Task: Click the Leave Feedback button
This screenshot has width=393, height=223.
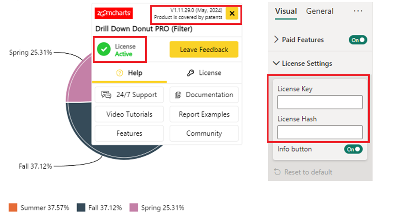Action: [x=204, y=49]
